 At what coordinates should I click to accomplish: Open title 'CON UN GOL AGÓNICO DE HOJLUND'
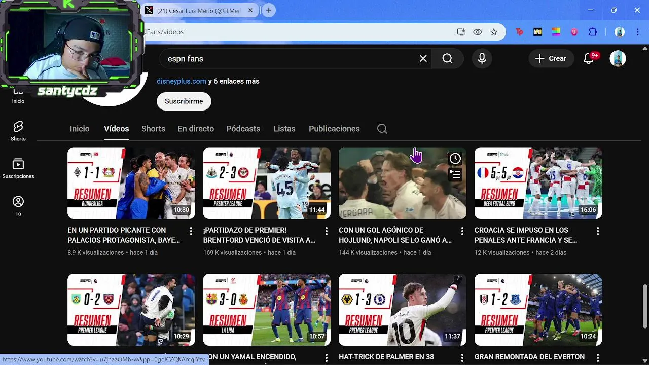[395, 235]
